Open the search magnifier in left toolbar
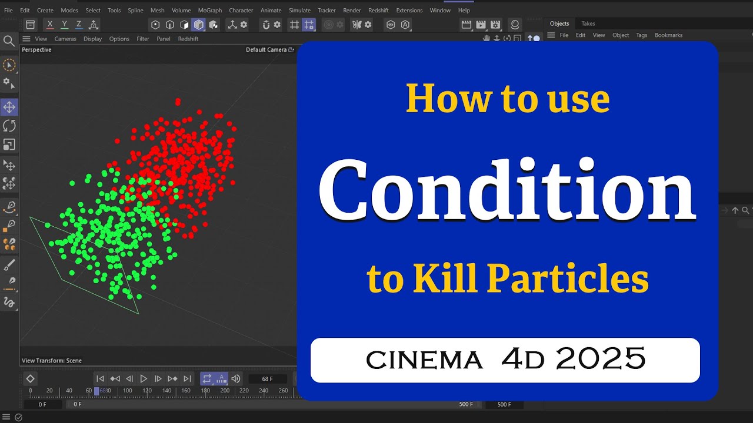 coord(9,41)
